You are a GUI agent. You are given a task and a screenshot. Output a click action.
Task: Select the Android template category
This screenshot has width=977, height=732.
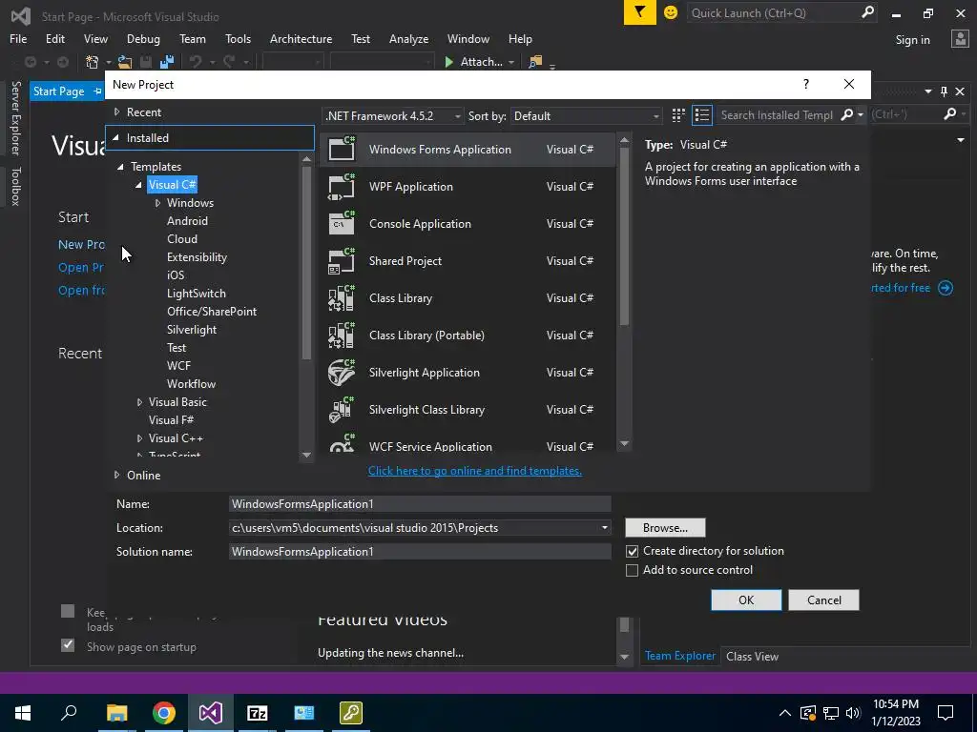(187, 221)
